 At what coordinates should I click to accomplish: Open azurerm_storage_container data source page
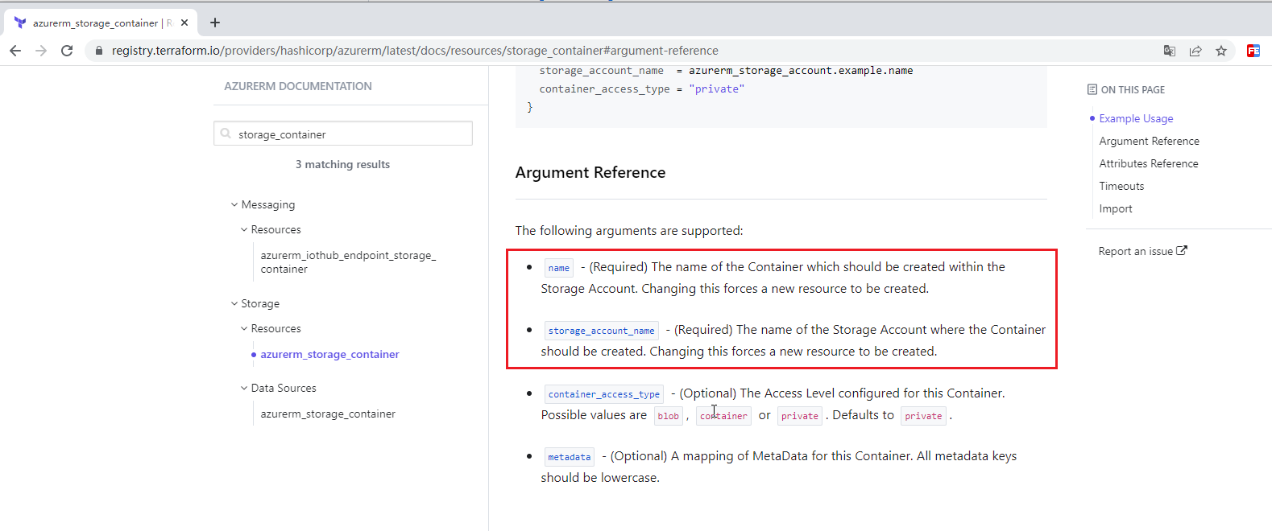tap(328, 414)
